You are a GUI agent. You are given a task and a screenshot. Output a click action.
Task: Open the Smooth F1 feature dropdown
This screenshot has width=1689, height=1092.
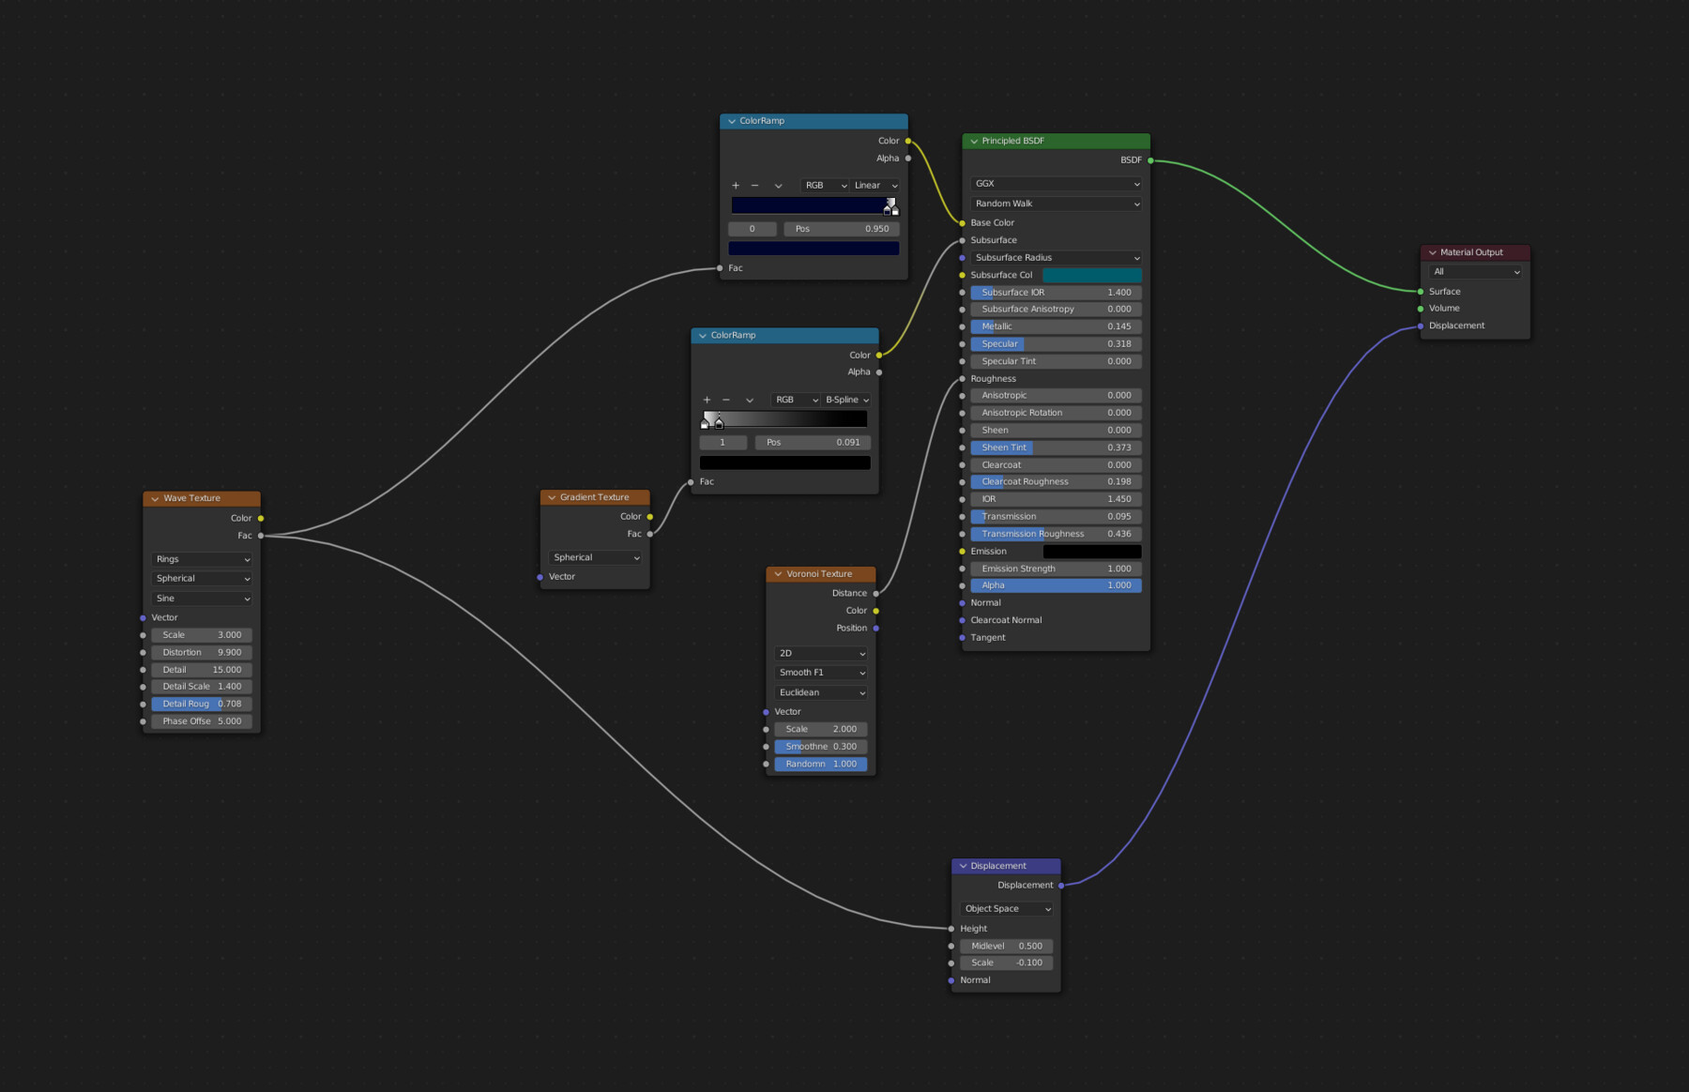[x=821, y=673]
